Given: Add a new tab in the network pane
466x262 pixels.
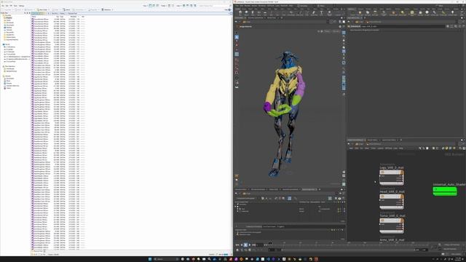Looking at the screenshot, I should click(401, 140).
